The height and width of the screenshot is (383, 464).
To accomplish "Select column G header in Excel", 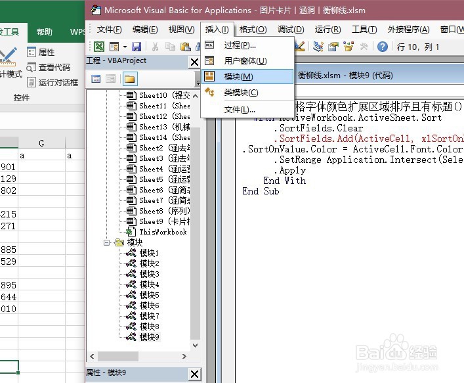I will click(42, 143).
